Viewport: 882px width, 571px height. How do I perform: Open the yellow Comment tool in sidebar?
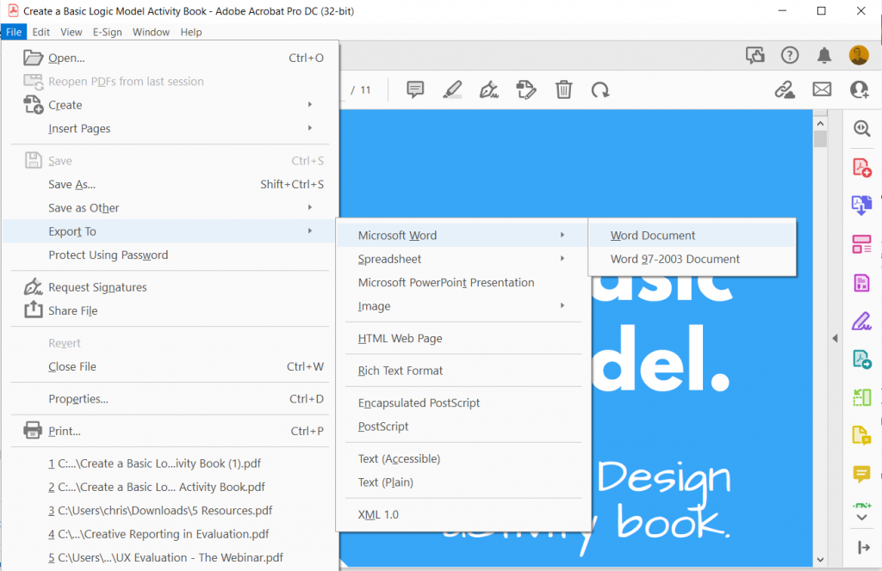(861, 474)
